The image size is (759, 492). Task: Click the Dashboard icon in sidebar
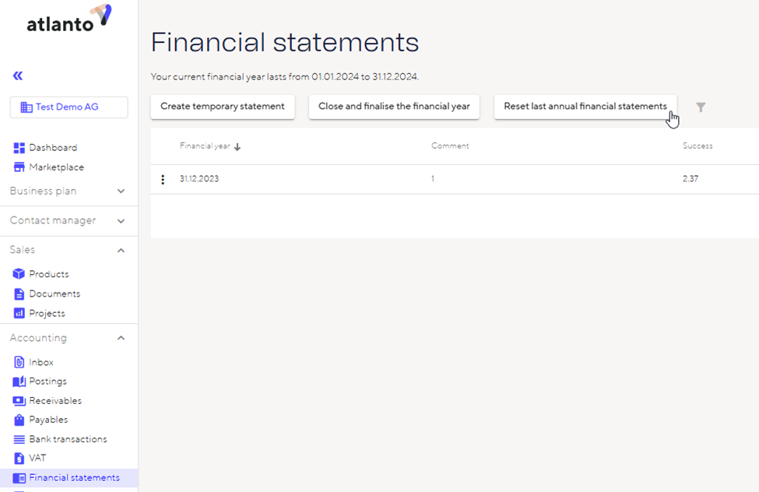(x=19, y=148)
